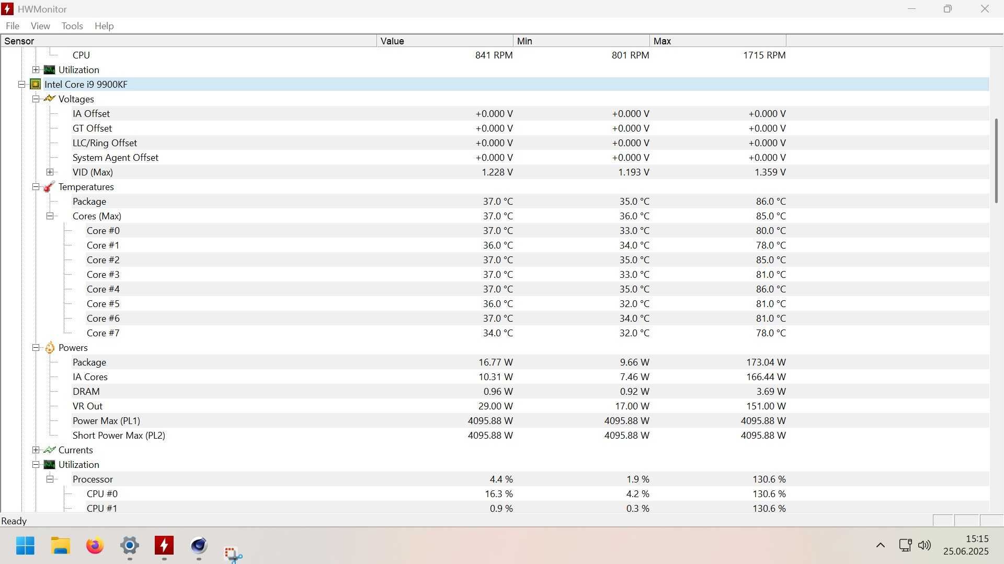Screen dimensions: 1004x564
Task: Click the 173.04 W max package power value
Action: coord(766,362)
